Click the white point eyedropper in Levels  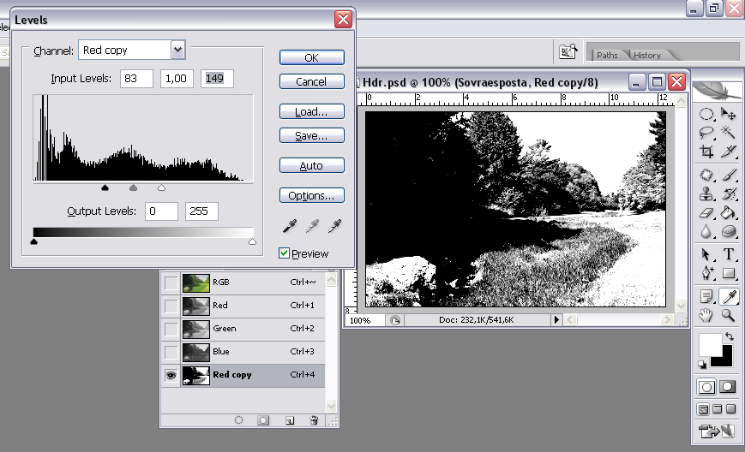[x=334, y=225]
